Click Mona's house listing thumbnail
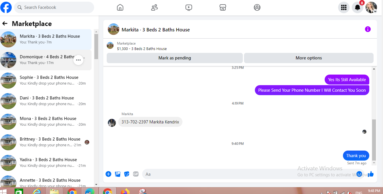This screenshot has height=194, width=383. [8, 122]
